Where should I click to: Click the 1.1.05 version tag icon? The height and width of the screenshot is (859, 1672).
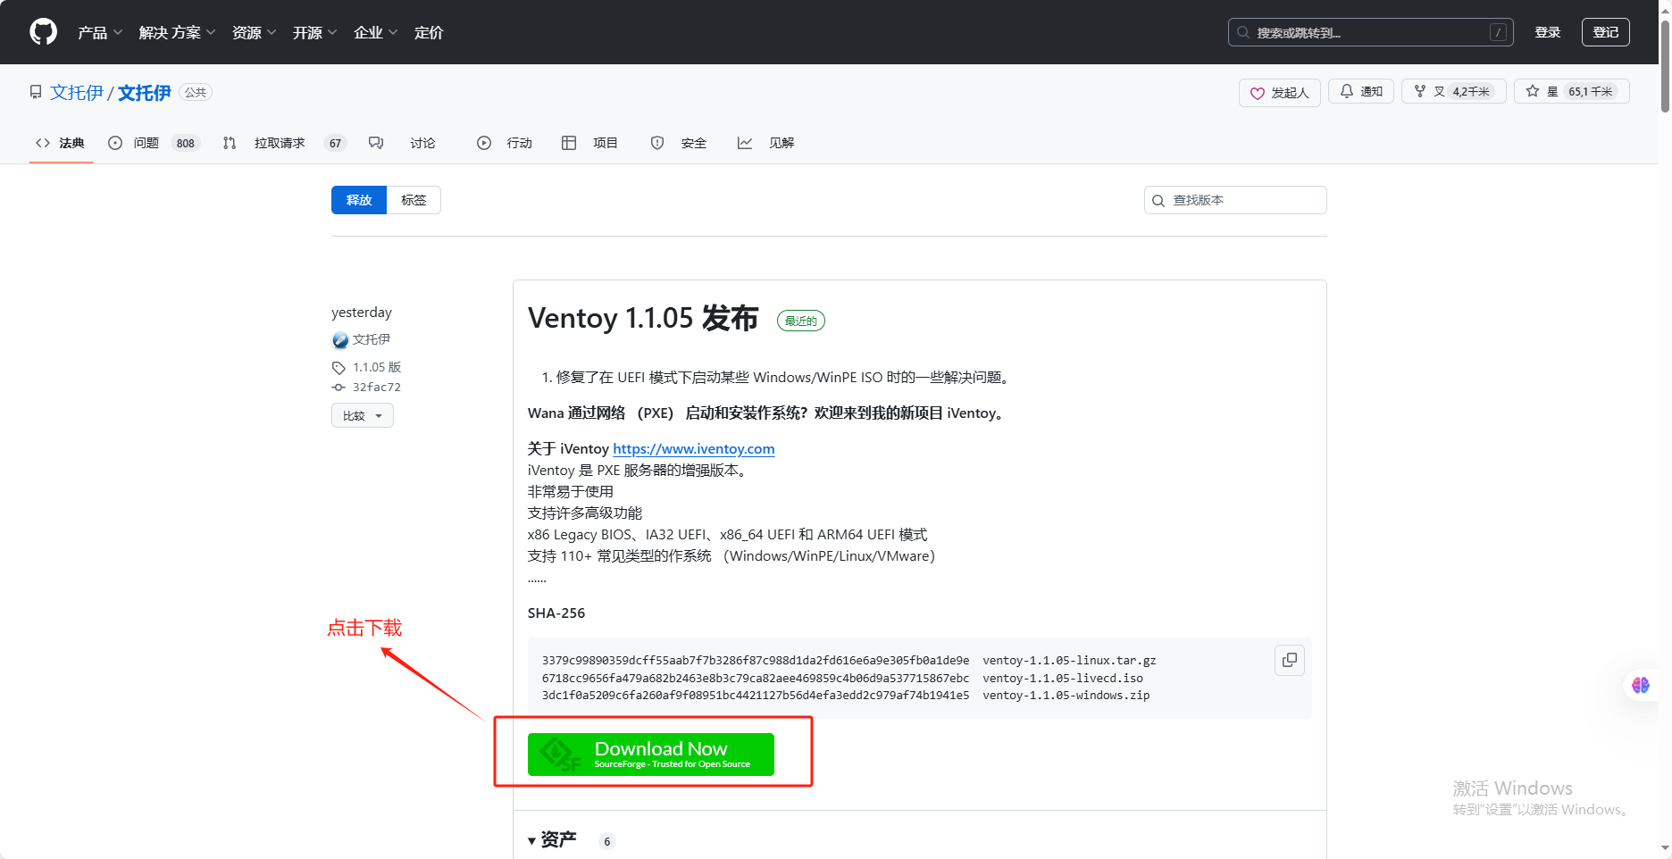pyautogui.click(x=339, y=368)
